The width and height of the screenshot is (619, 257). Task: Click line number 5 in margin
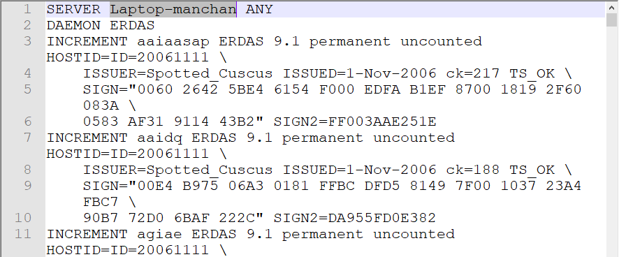tap(27, 89)
